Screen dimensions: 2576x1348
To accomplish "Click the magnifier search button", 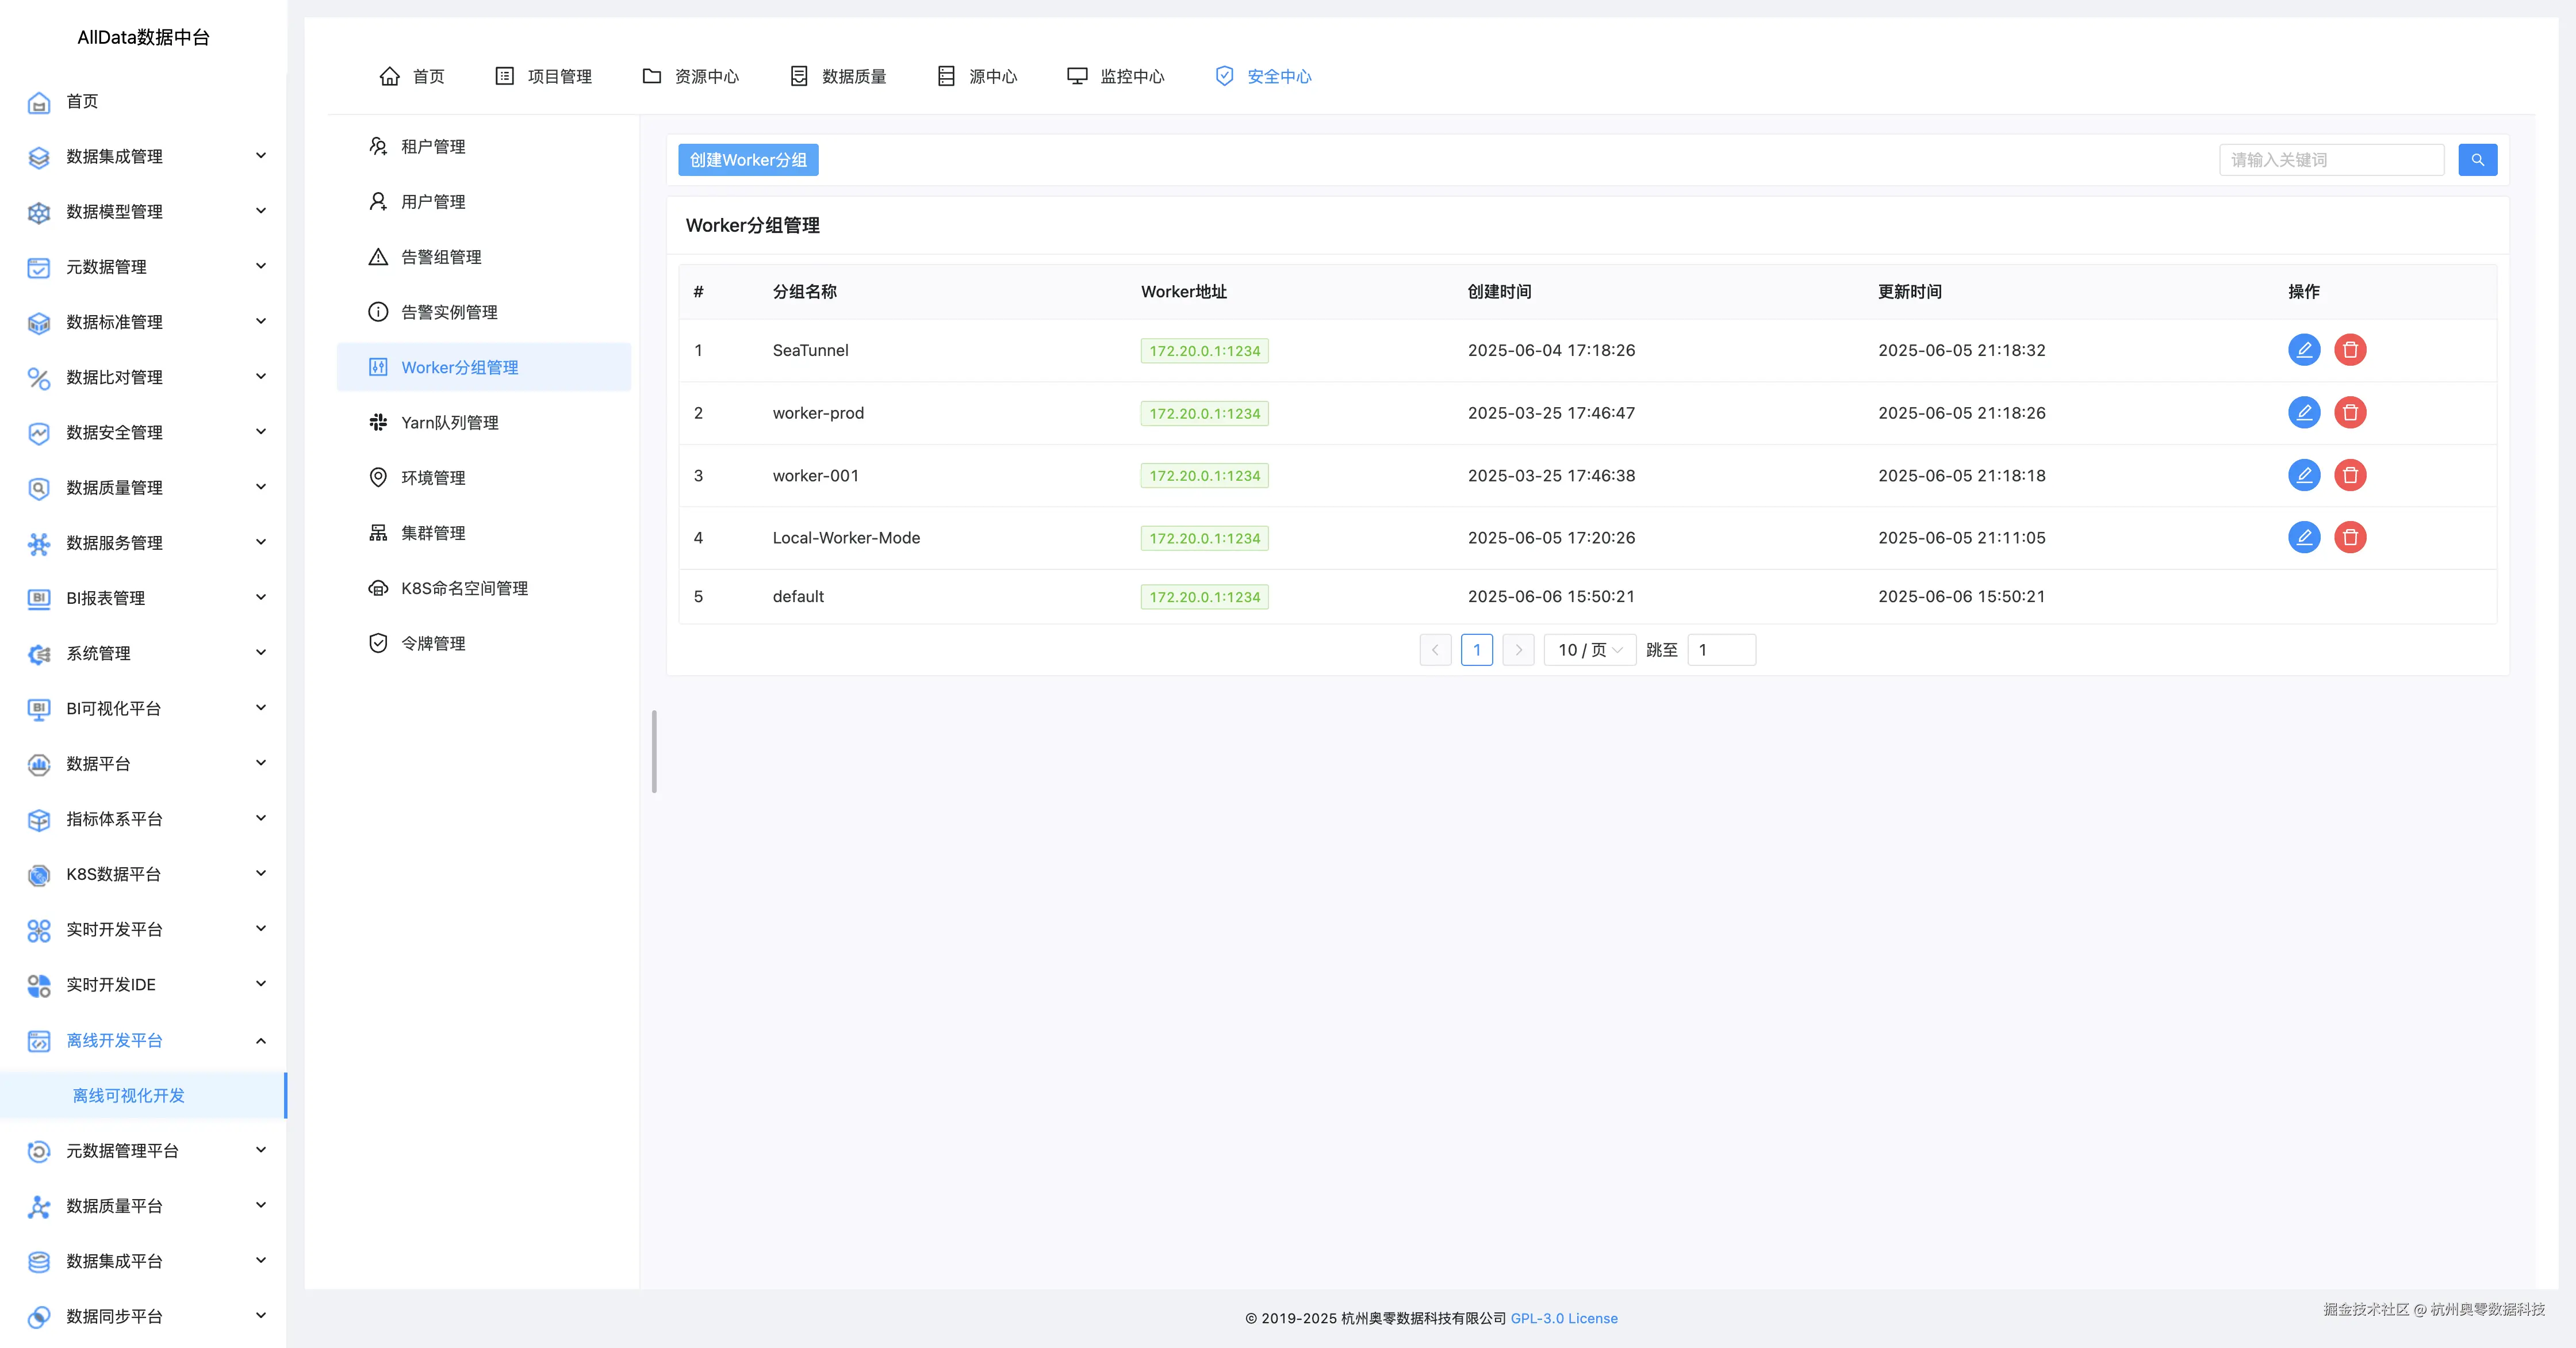I will 2477,160.
